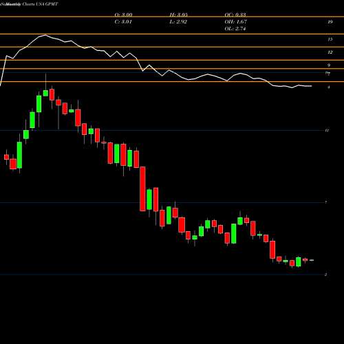Click the price axis label "9"

click(x=329, y=65)
